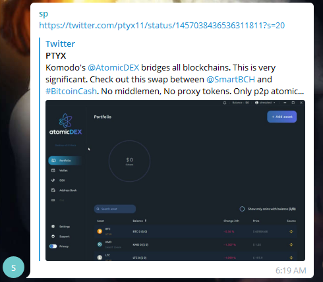Open the Address Book sidebar icon
323x282 pixels.
[x=53, y=190]
